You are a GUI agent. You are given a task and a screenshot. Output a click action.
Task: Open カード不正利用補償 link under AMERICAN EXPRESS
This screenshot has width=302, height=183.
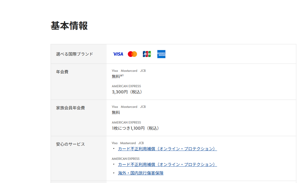(x=167, y=164)
